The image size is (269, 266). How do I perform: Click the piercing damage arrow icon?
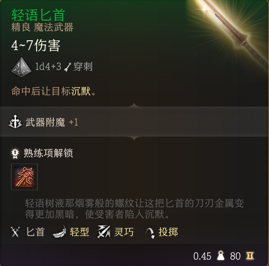[x=67, y=67]
